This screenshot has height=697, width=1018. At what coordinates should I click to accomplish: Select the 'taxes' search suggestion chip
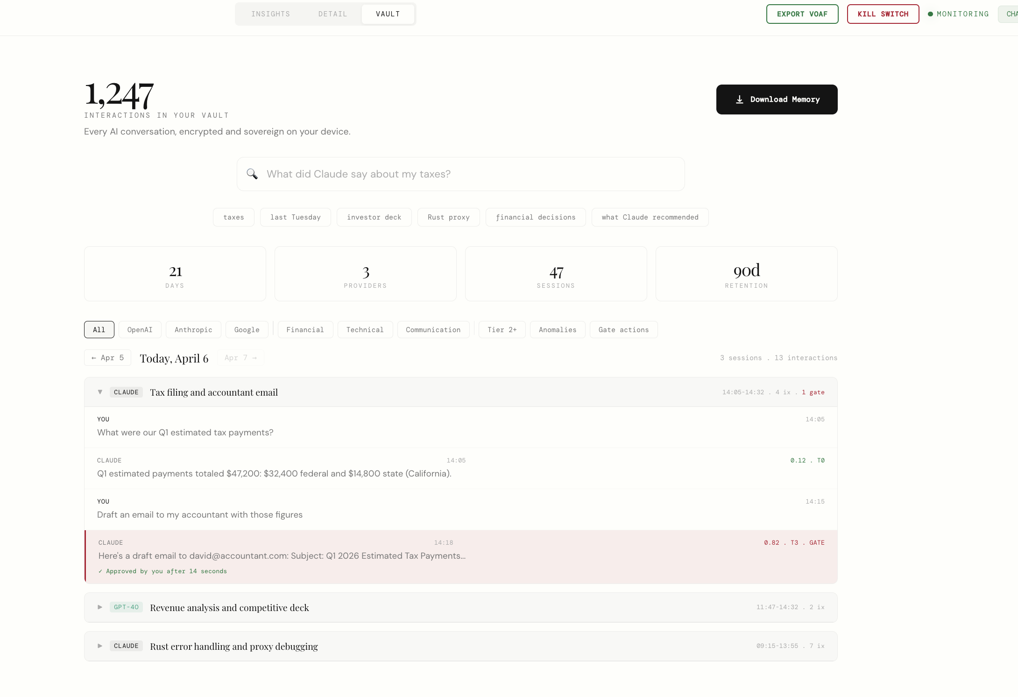pyautogui.click(x=233, y=217)
